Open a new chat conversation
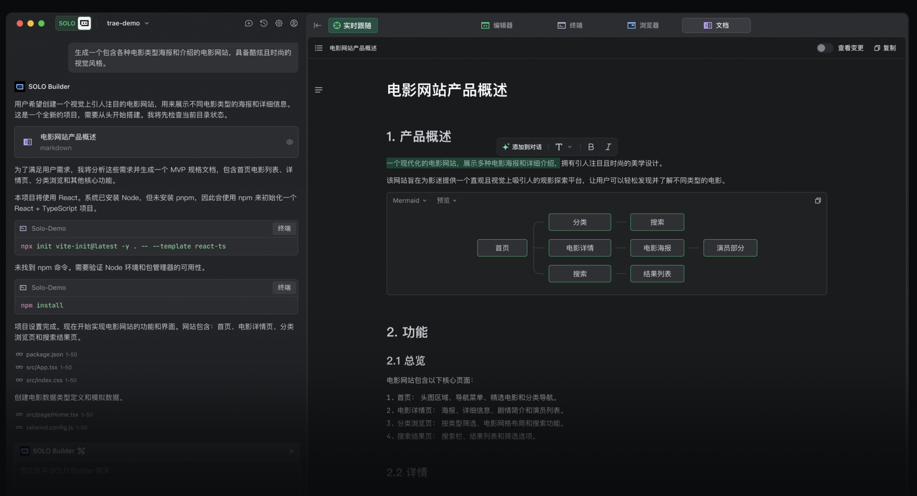Viewport: 917px width, 496px height. (249, 23)
